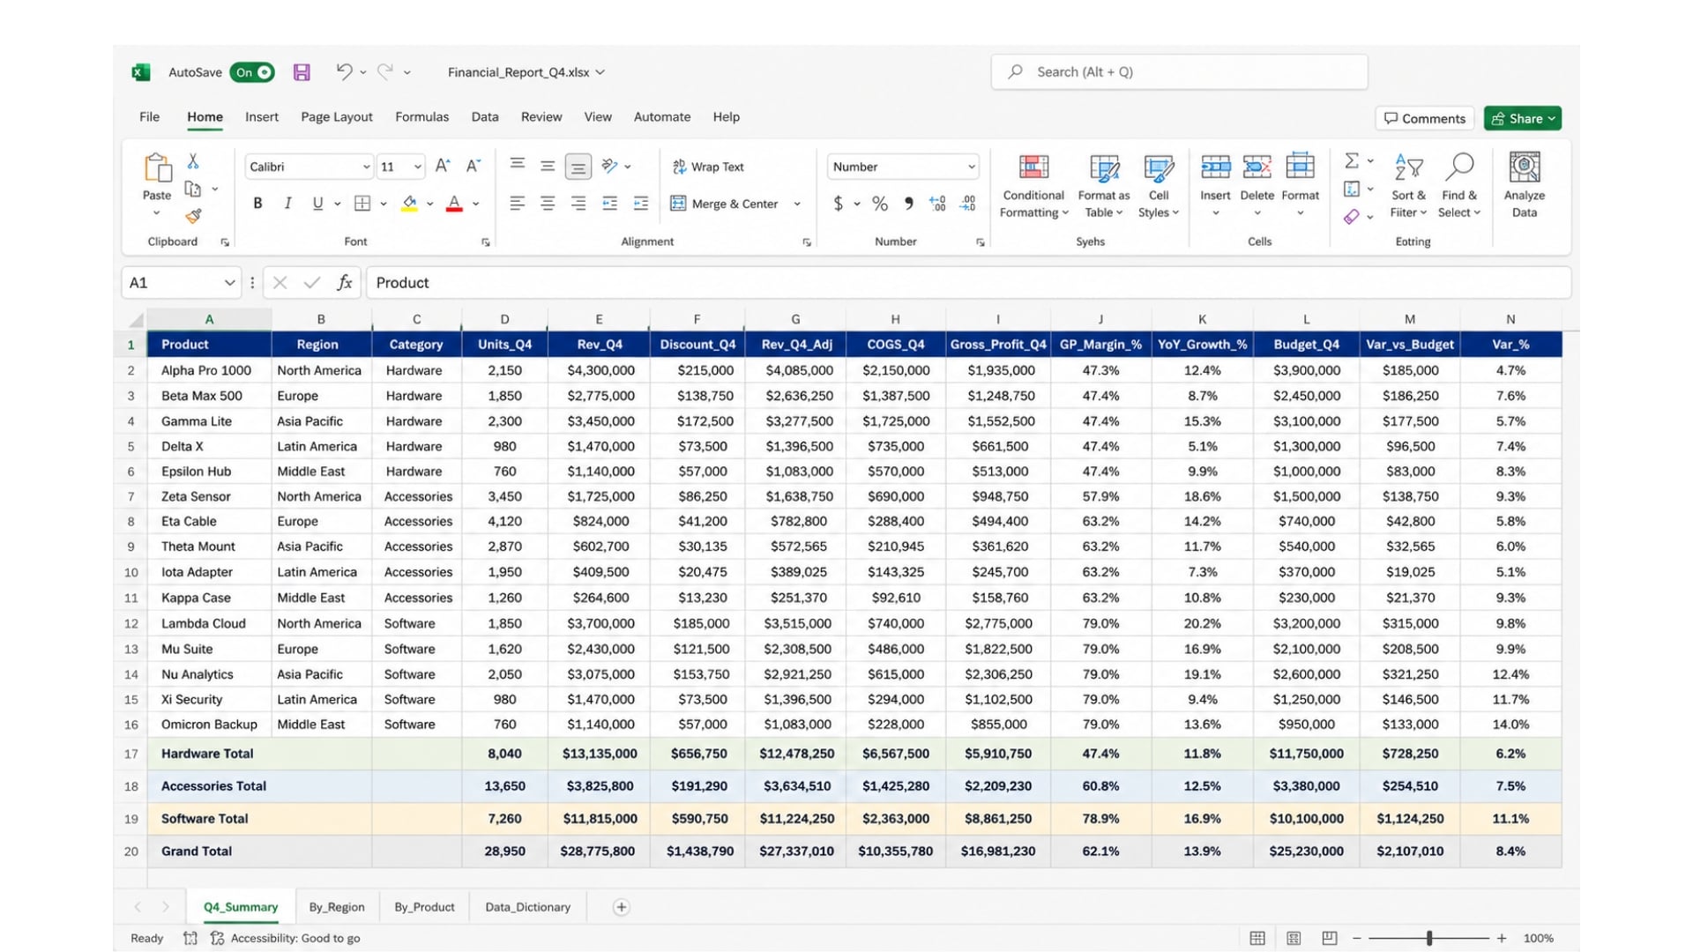Image resolution: width=1693 pixels, height=952 pixels.
Task: Click the Orientation angled text icon
Action: click(x=609, y=166)
